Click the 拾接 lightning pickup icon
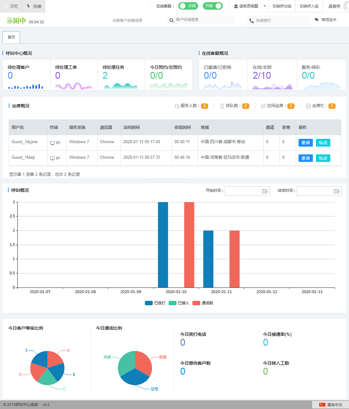 click(28, 6)
